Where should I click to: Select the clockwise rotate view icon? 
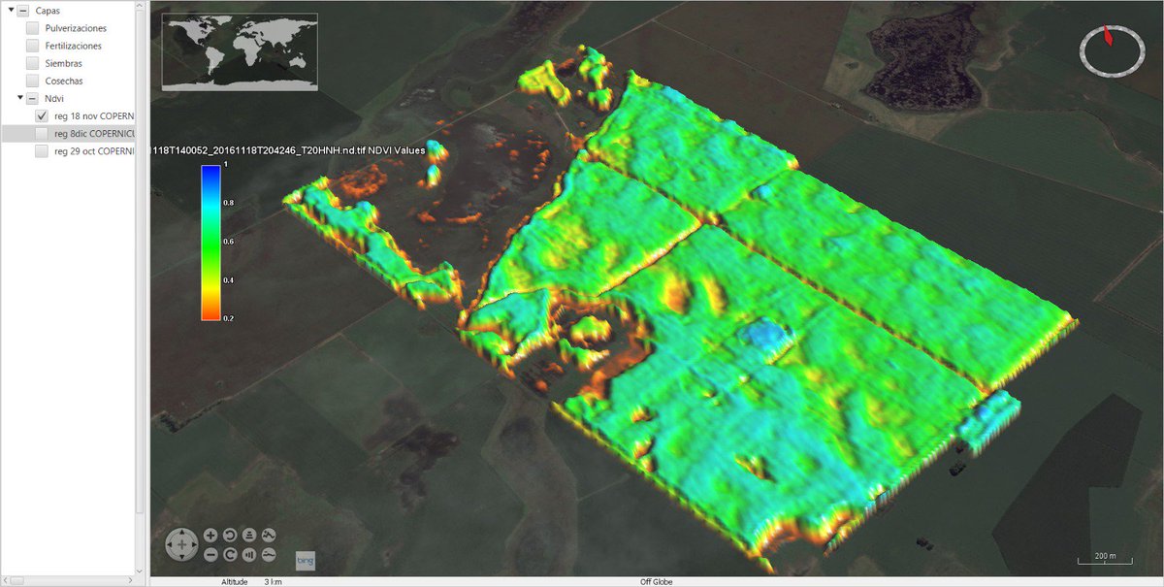pos(231,555)
